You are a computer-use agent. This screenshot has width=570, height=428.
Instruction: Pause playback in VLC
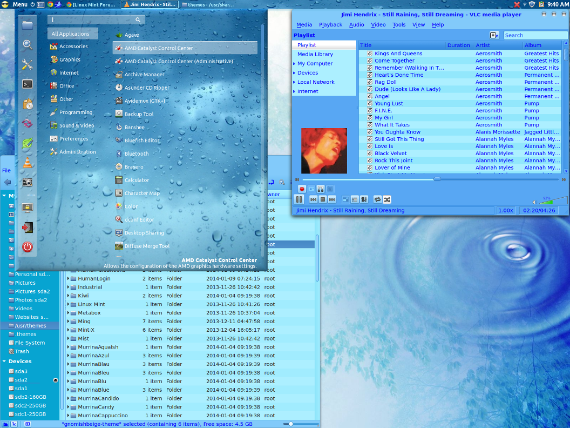[299, 199]
